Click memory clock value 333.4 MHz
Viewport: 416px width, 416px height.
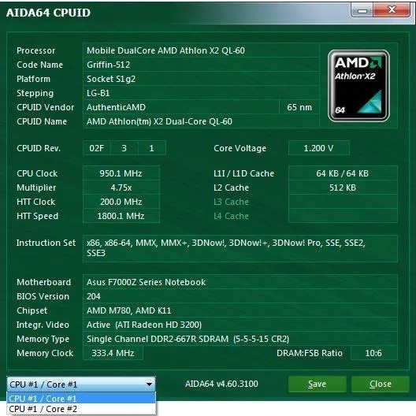(x=113, y=353)
